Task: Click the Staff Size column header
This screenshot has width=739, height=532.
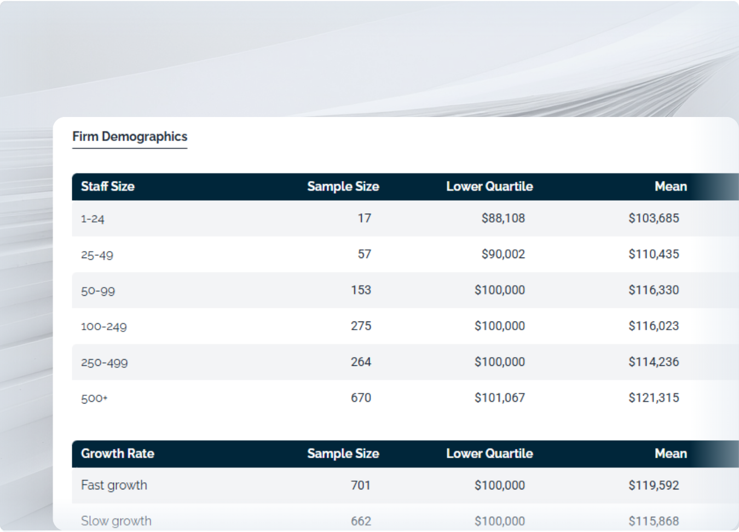Action: pyautogui.click(x=108, y=186)
